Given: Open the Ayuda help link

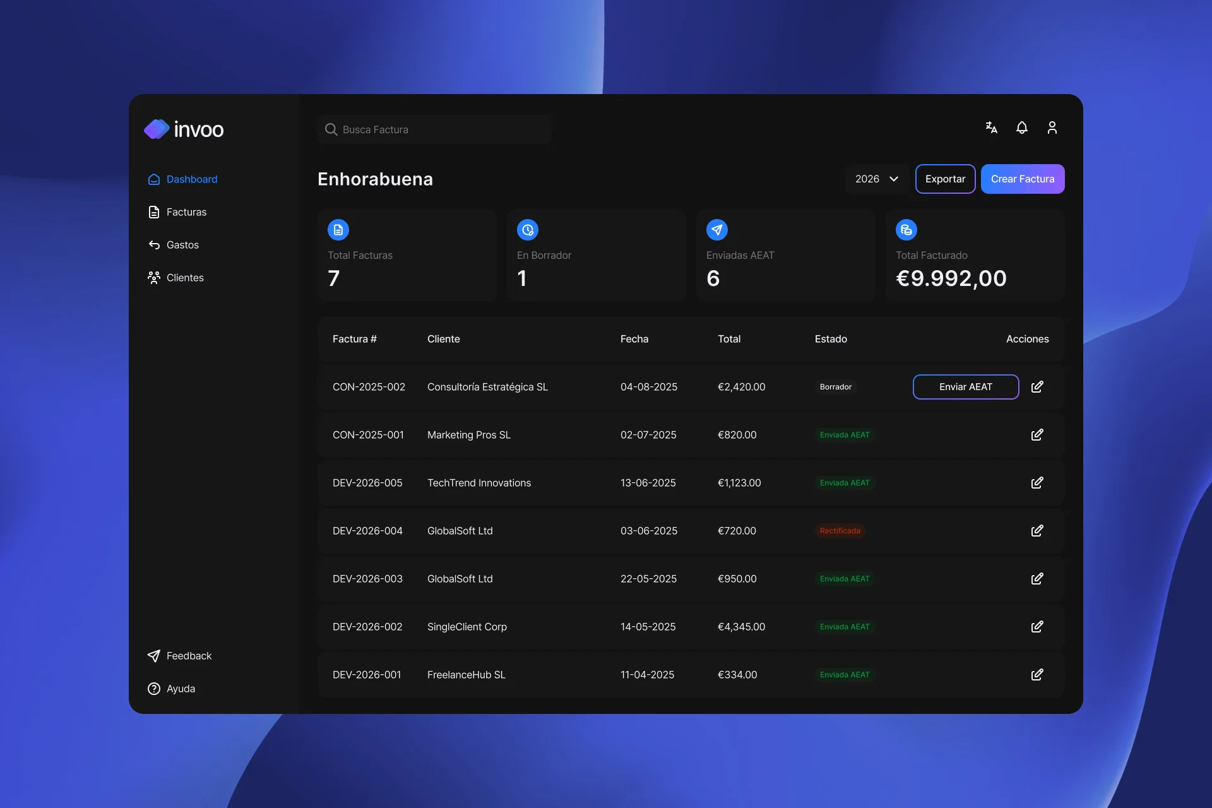Looking at the screenshot, I should [181, 689].
